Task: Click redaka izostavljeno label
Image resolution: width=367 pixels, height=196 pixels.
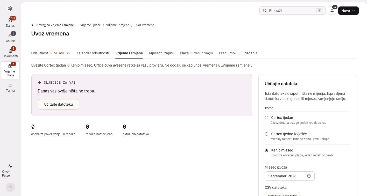Action: (x=99, y=134)
